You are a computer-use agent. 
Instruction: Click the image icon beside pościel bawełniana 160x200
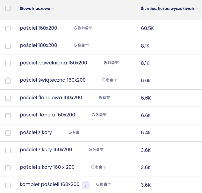[x=105, y=63]
